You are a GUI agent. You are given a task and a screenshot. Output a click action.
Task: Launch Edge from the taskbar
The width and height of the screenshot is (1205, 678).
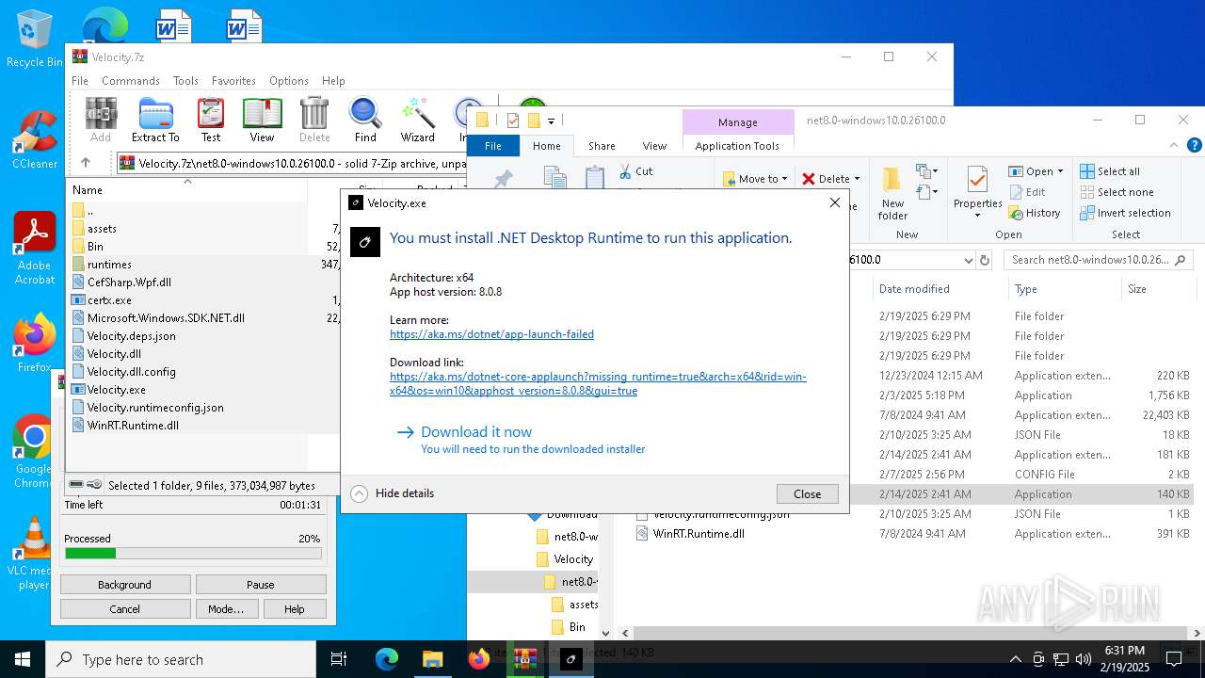click(x=387, y=659)
